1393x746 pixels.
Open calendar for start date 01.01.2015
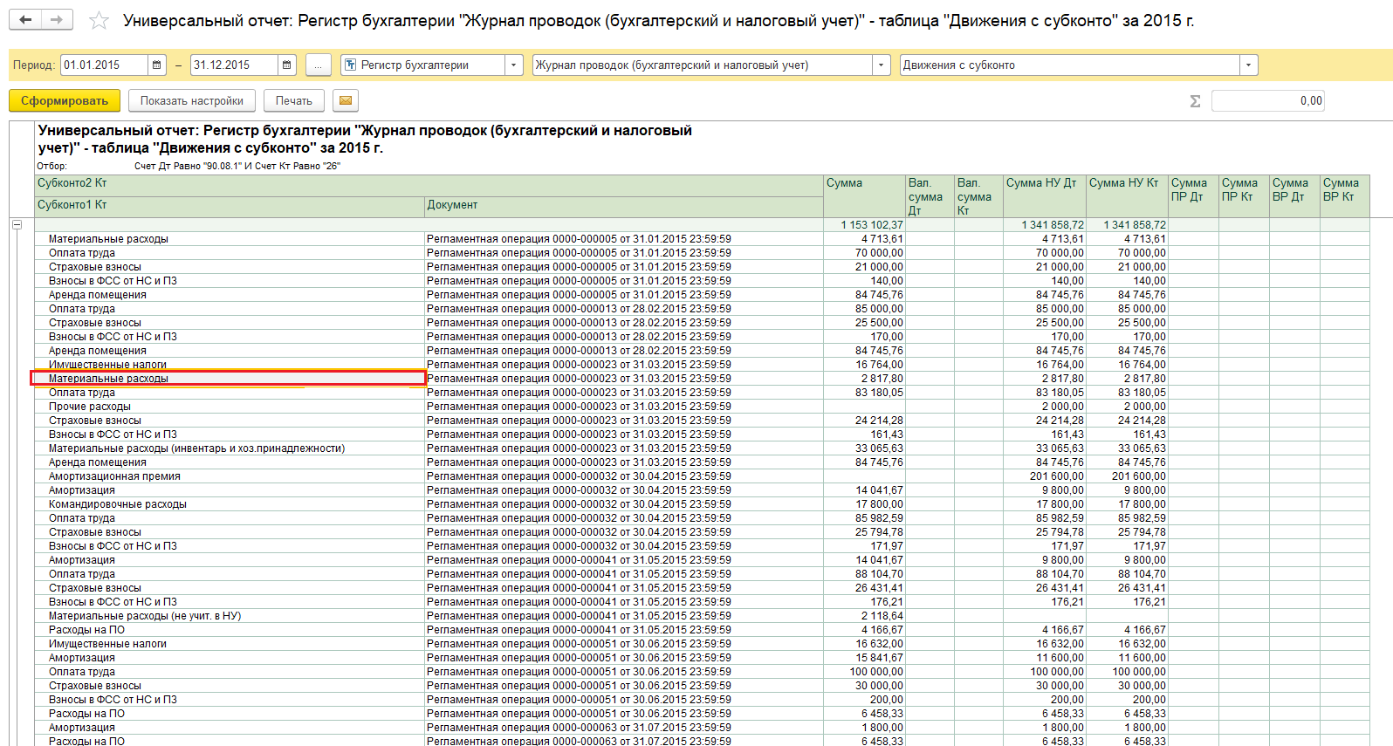(157, 65)
